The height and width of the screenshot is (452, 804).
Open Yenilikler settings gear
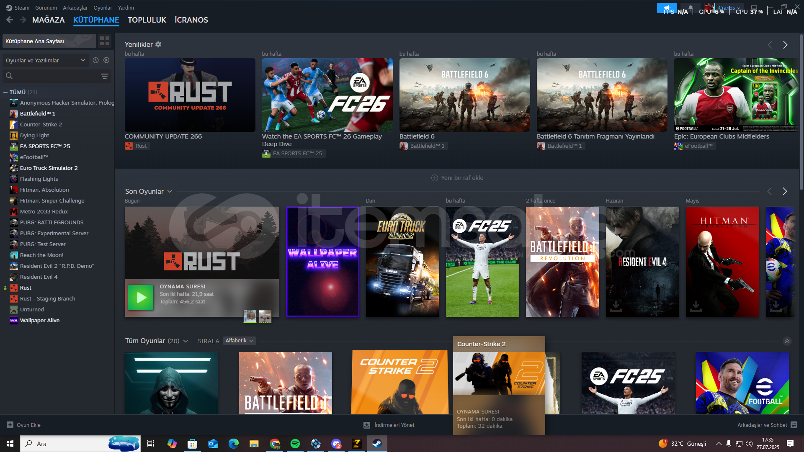[158, 44]
